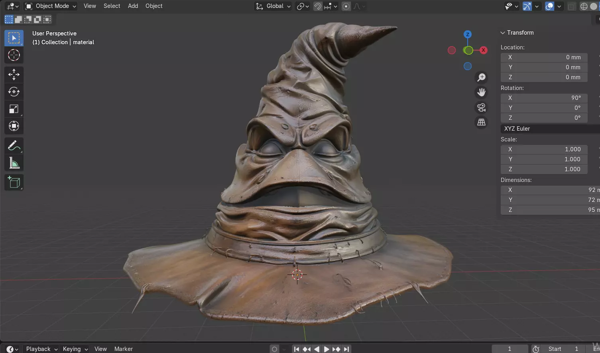
Task: Open the View menu in viewport header
Action: [x=90, y=6]
